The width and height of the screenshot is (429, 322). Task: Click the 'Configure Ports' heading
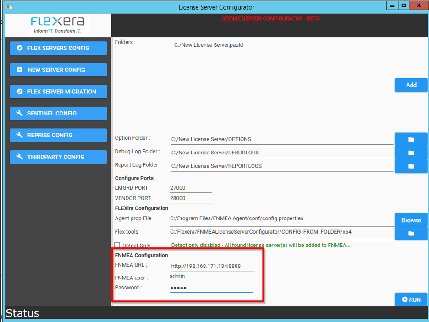coord(134,178)
